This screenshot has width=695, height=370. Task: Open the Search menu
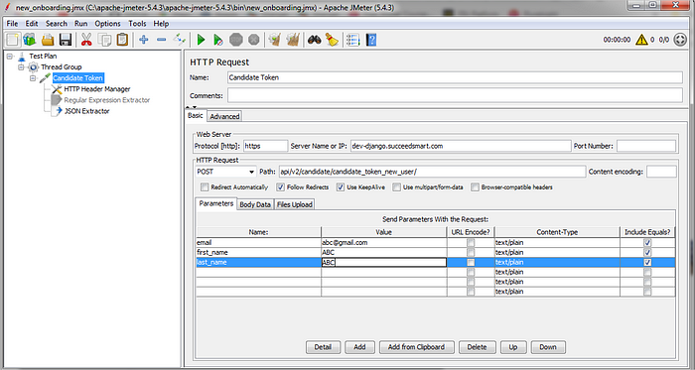click(57, 24)
